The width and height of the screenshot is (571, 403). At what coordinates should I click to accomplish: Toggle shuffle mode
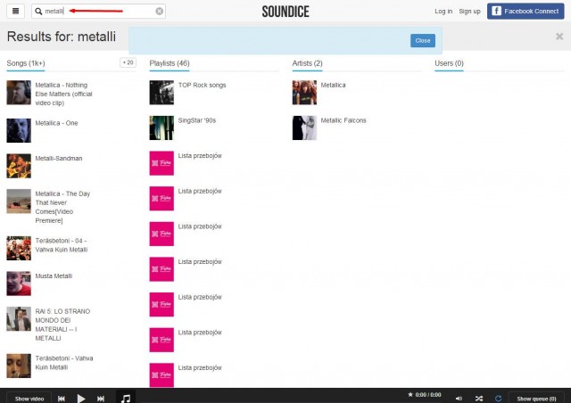point(479,399)
